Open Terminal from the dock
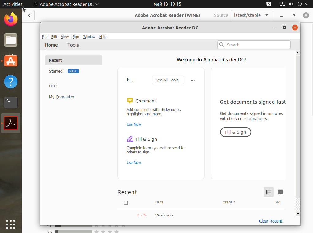Viewport: 313px width, 233px height. click(x=11, y=102)
